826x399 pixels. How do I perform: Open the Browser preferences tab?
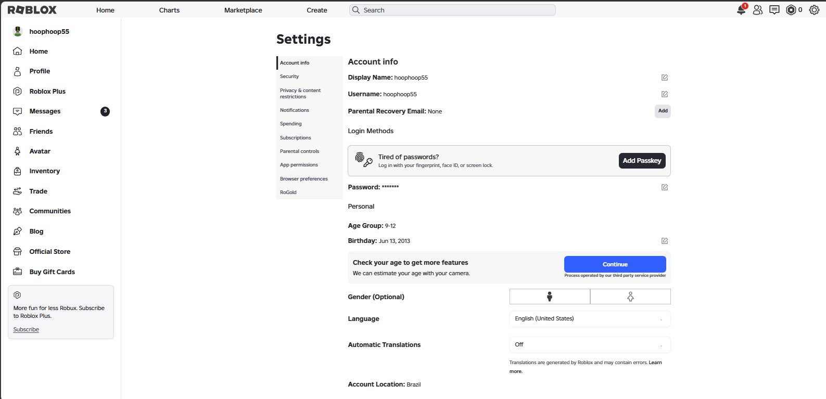coord(310,179)
